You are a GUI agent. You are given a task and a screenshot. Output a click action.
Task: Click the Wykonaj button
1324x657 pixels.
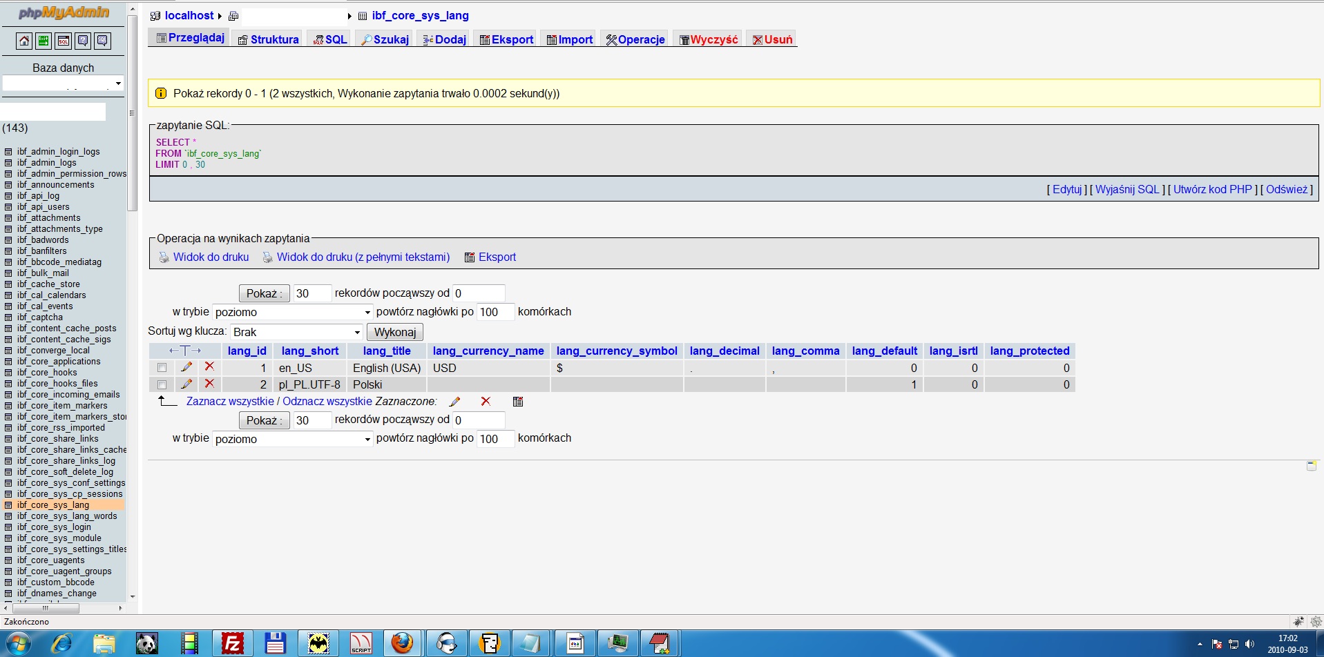click(x=394, y=332)
